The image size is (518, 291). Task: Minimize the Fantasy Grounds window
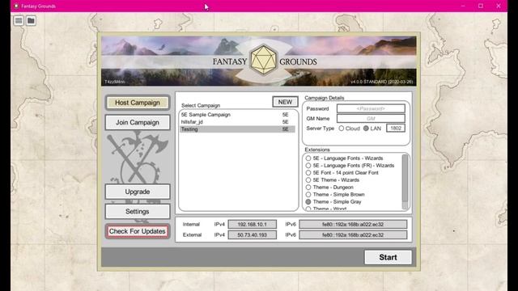pos(463,6)
